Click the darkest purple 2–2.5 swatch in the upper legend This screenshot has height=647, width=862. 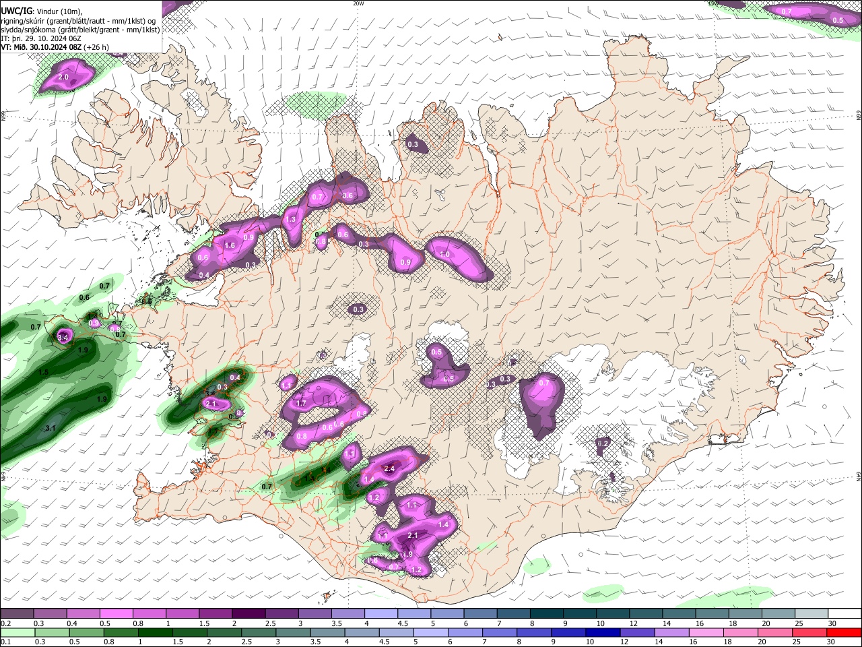click(x=248, y=613)
